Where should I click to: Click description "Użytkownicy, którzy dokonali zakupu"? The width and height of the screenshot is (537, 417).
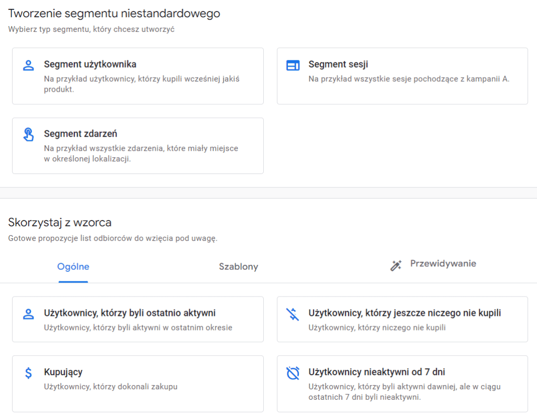[x=111, y=387]
